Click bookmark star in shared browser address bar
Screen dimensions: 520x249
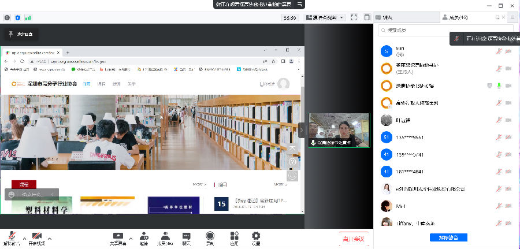pyautogui.click(x=273, y=61)
